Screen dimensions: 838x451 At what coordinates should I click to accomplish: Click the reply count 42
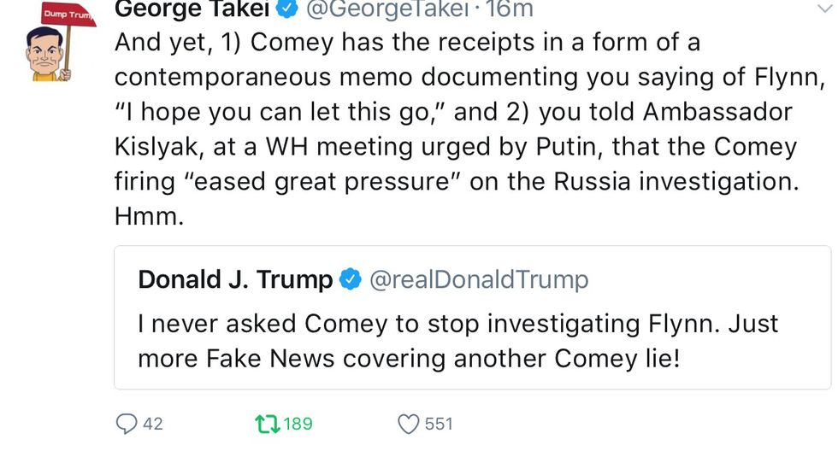pos(152,423)
